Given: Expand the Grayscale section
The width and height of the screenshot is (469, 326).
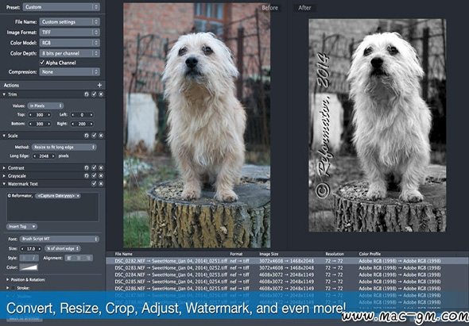Looking at the screenshot, I should pos(4,176).
